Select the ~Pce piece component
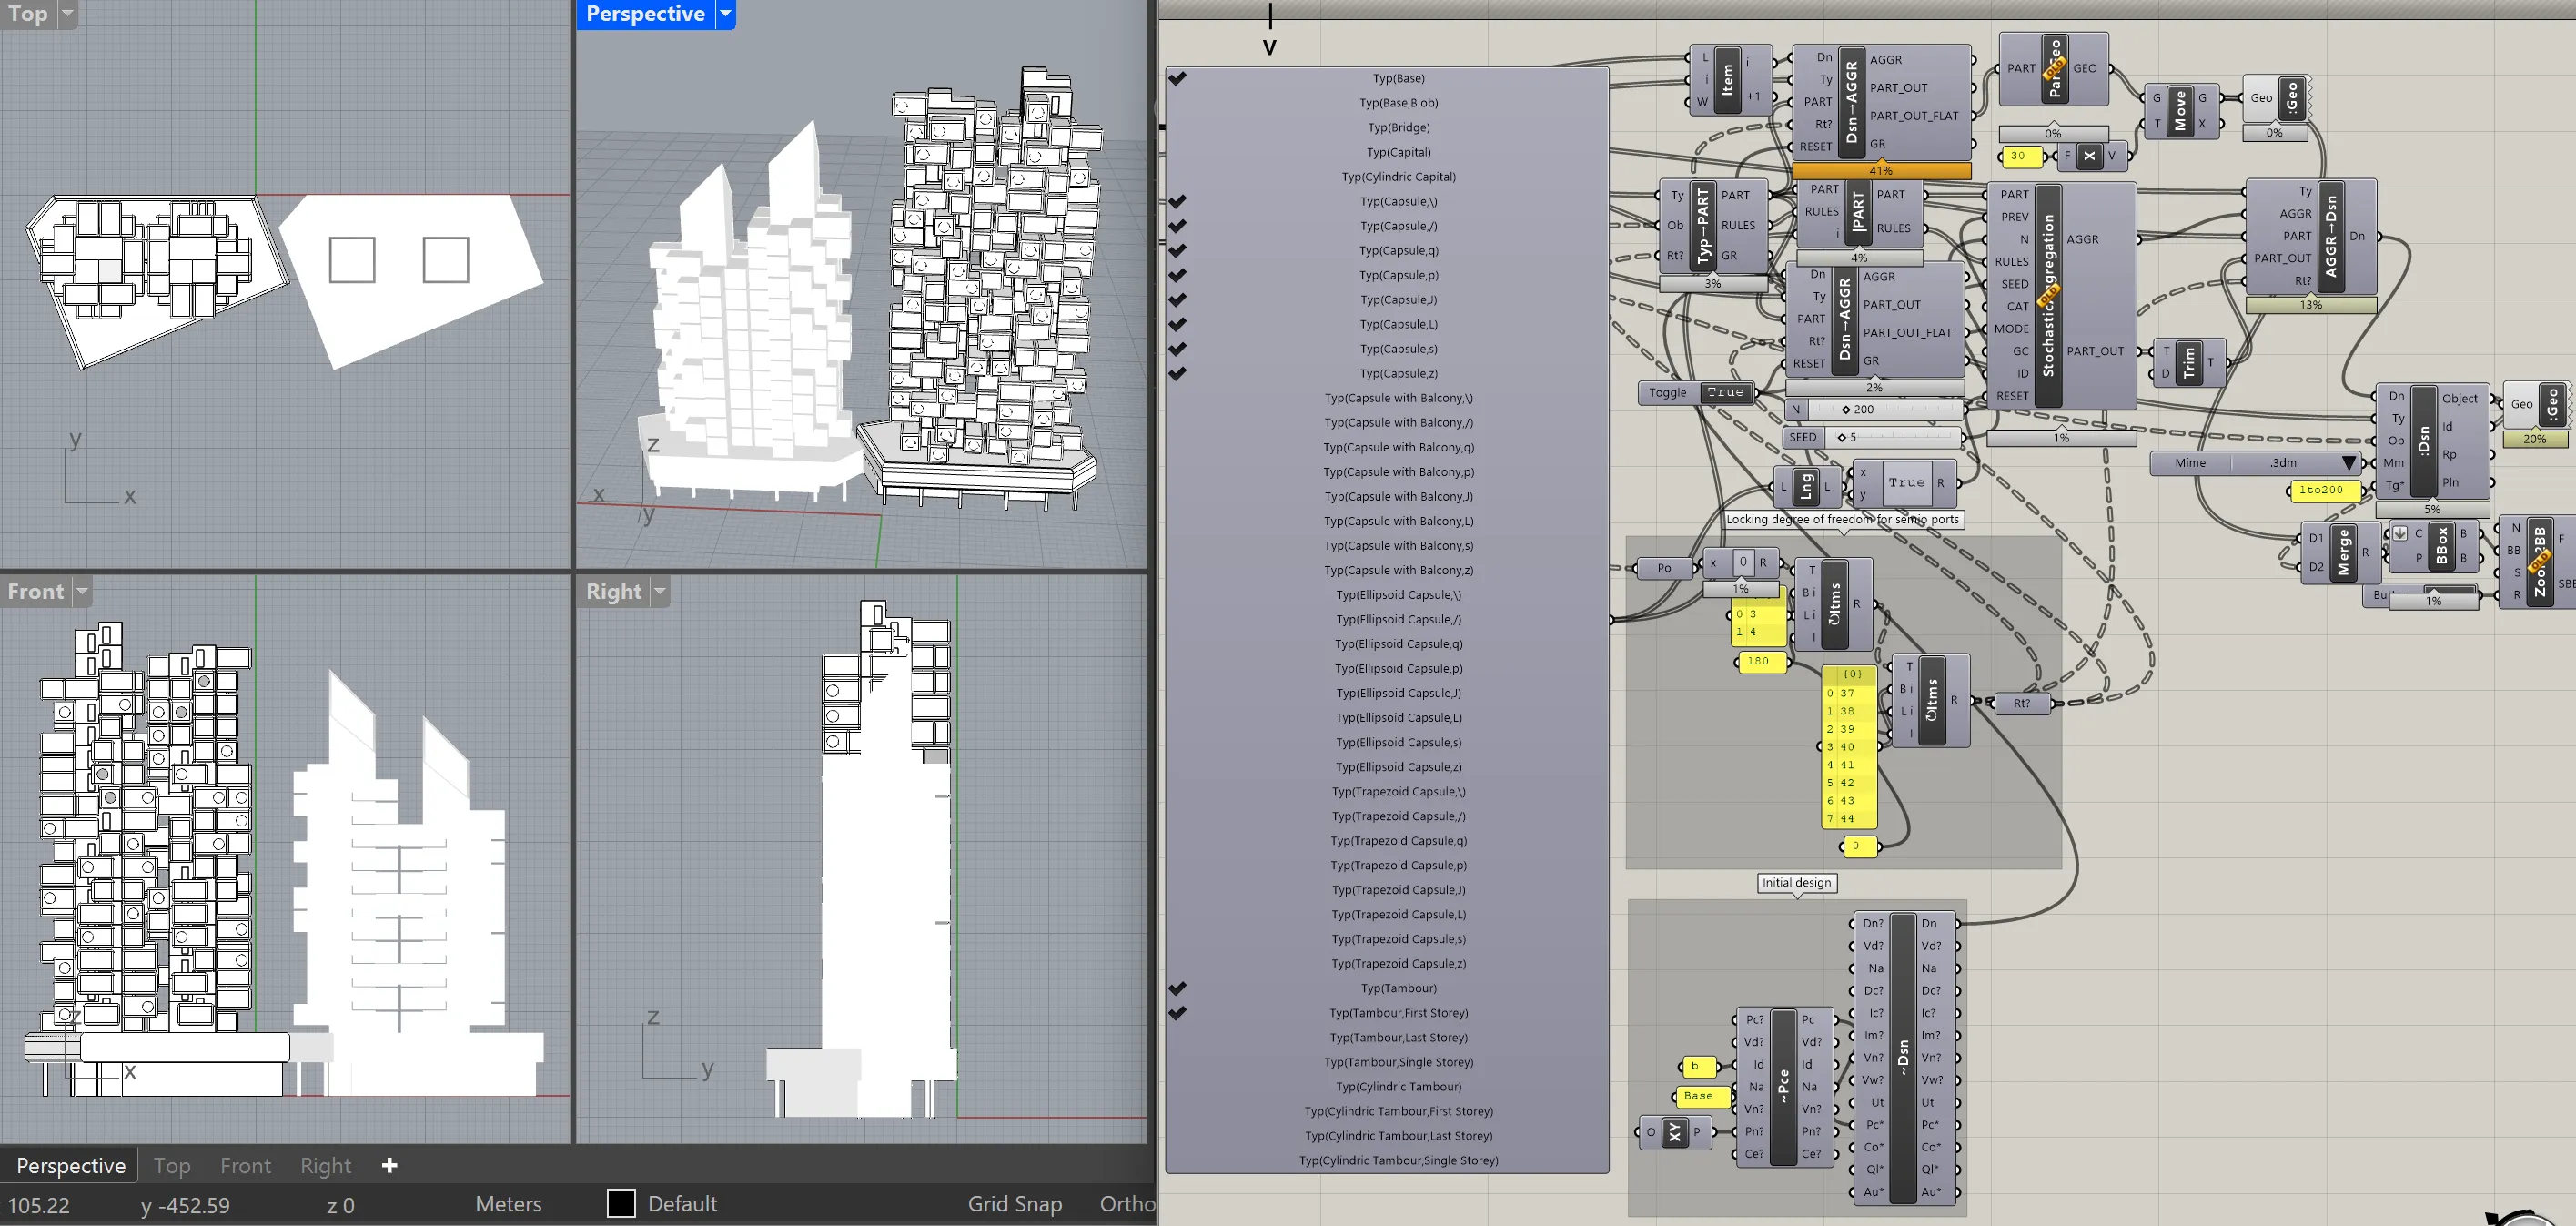The image size is (2576, 1226). coord(1783,1086)
